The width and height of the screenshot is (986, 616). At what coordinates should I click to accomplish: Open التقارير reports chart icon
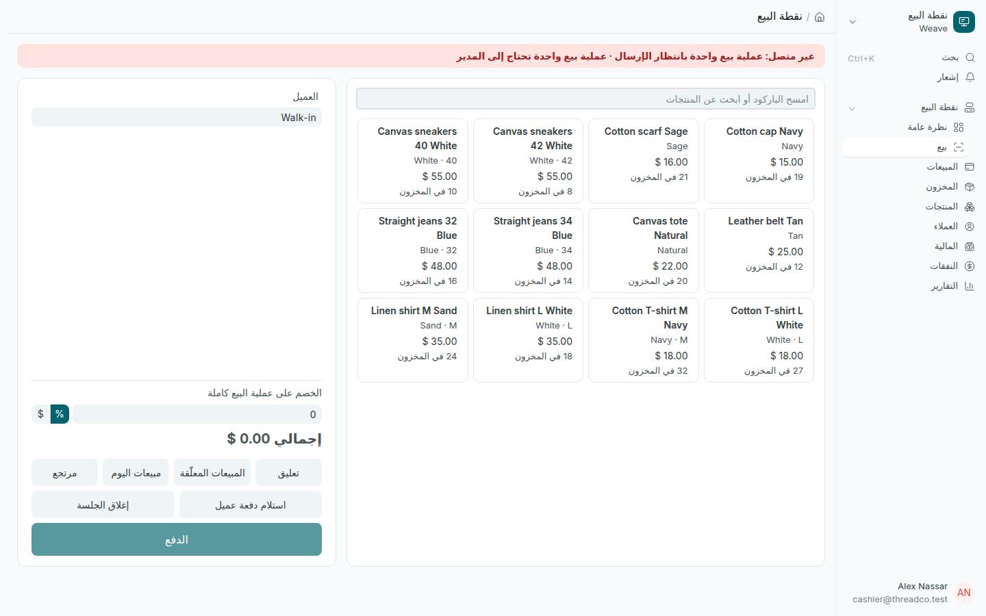click(x=970, y=286)
